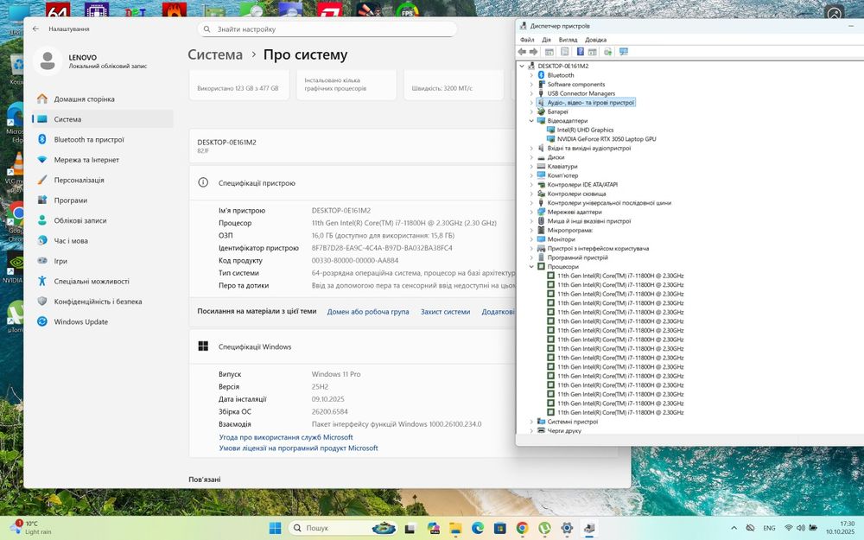Viewport: 864px width, 540px height.
Task: Select Домашня сторінка in Settings sidebar
Action: point(103,99)
